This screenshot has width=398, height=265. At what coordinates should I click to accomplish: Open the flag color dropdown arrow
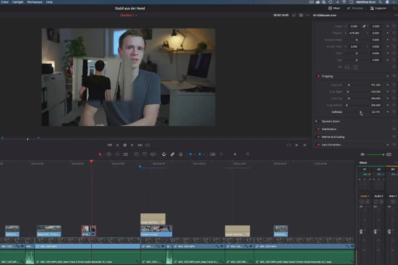(x=194, y=154)
